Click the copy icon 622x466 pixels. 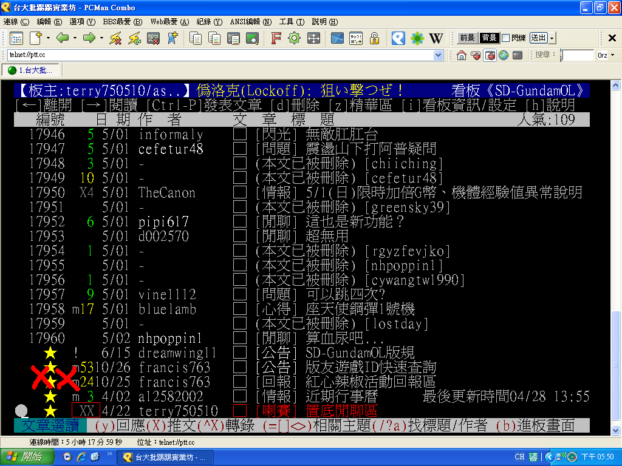(195, 38)
